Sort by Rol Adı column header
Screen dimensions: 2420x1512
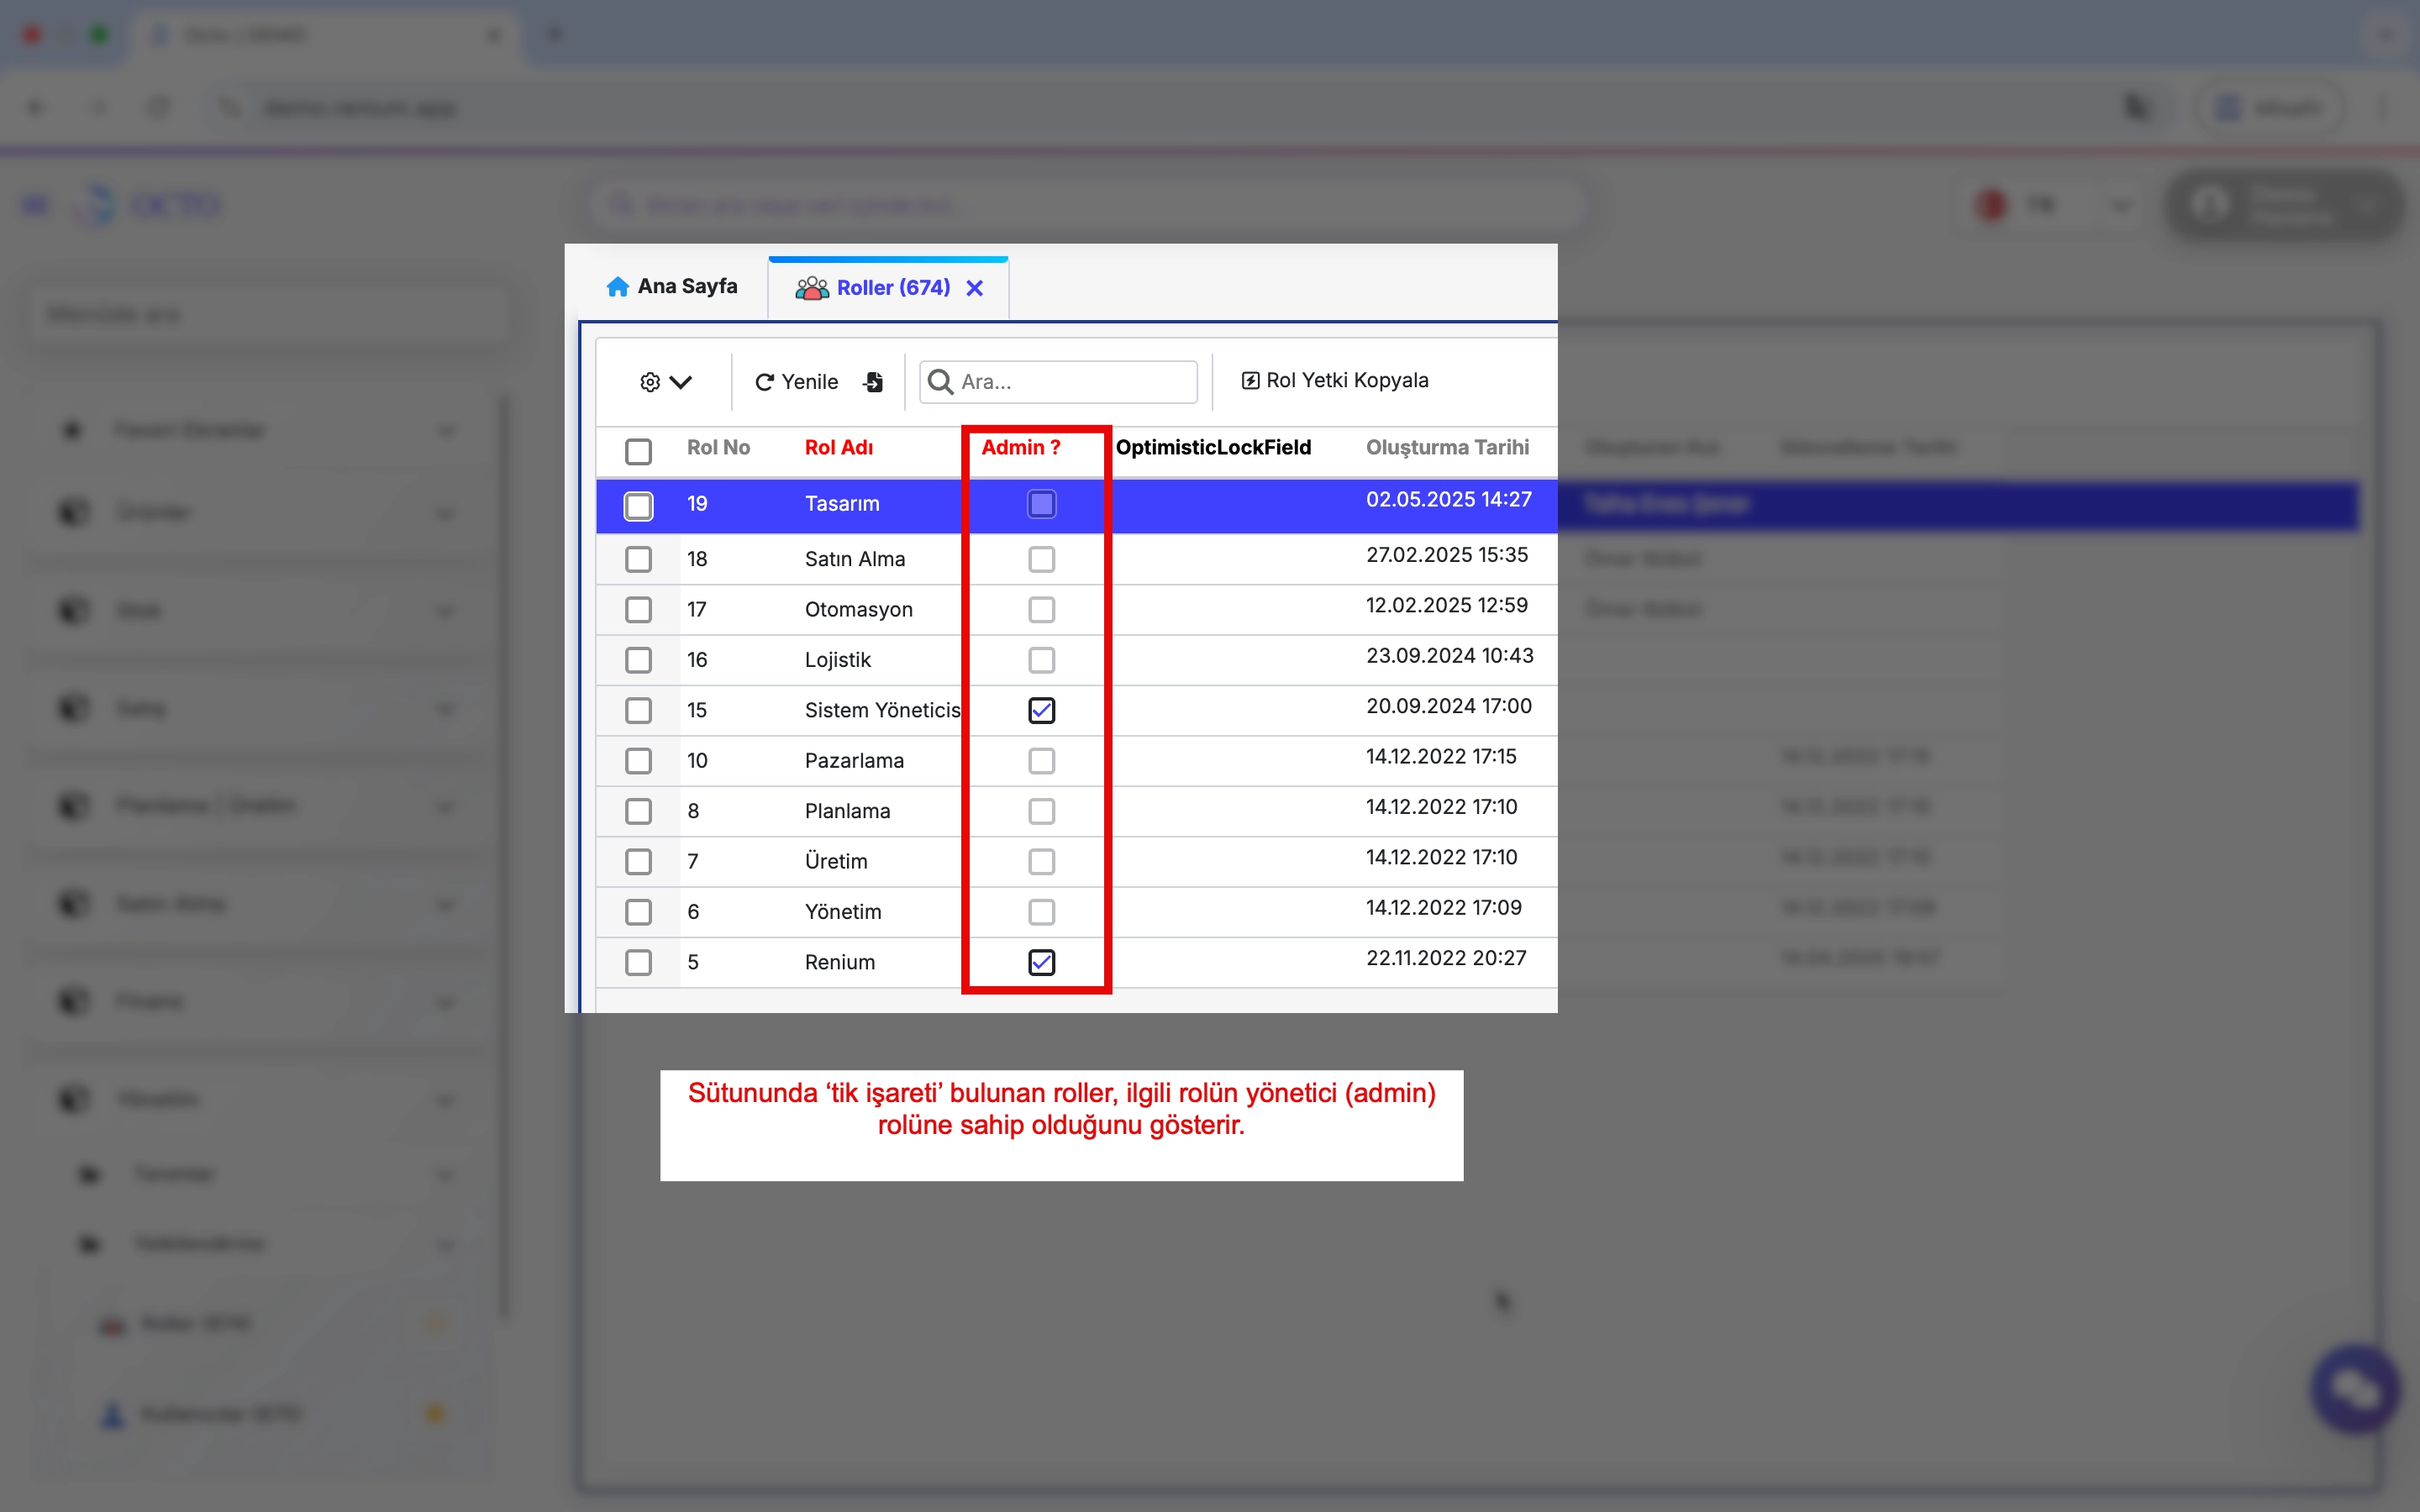(838, 448)
